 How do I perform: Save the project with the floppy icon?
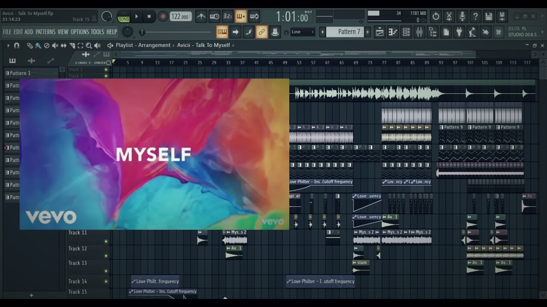click(x=489, y=16)
